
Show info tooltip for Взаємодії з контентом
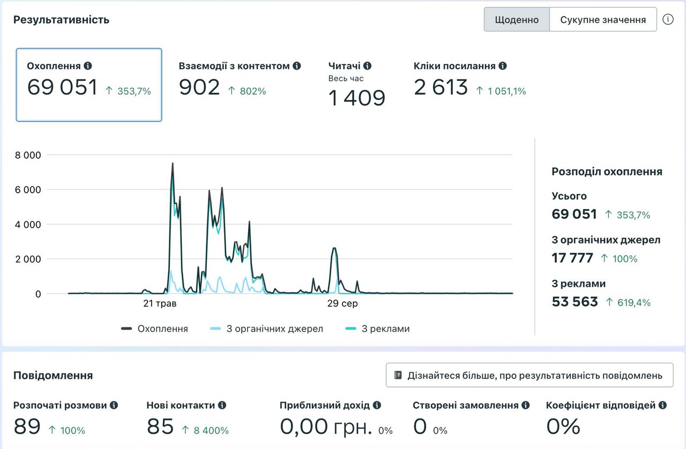pyautogui.click(x=297, y=66)
